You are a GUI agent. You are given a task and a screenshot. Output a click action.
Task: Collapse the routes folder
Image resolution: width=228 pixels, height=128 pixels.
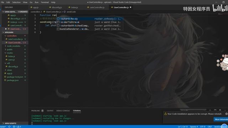click(x=5, y=53)
